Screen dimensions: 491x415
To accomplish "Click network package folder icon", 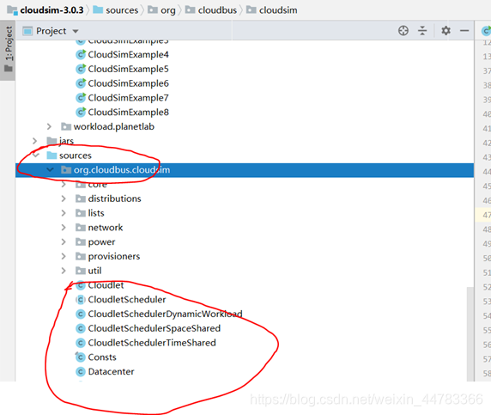I will pos(81,228).
